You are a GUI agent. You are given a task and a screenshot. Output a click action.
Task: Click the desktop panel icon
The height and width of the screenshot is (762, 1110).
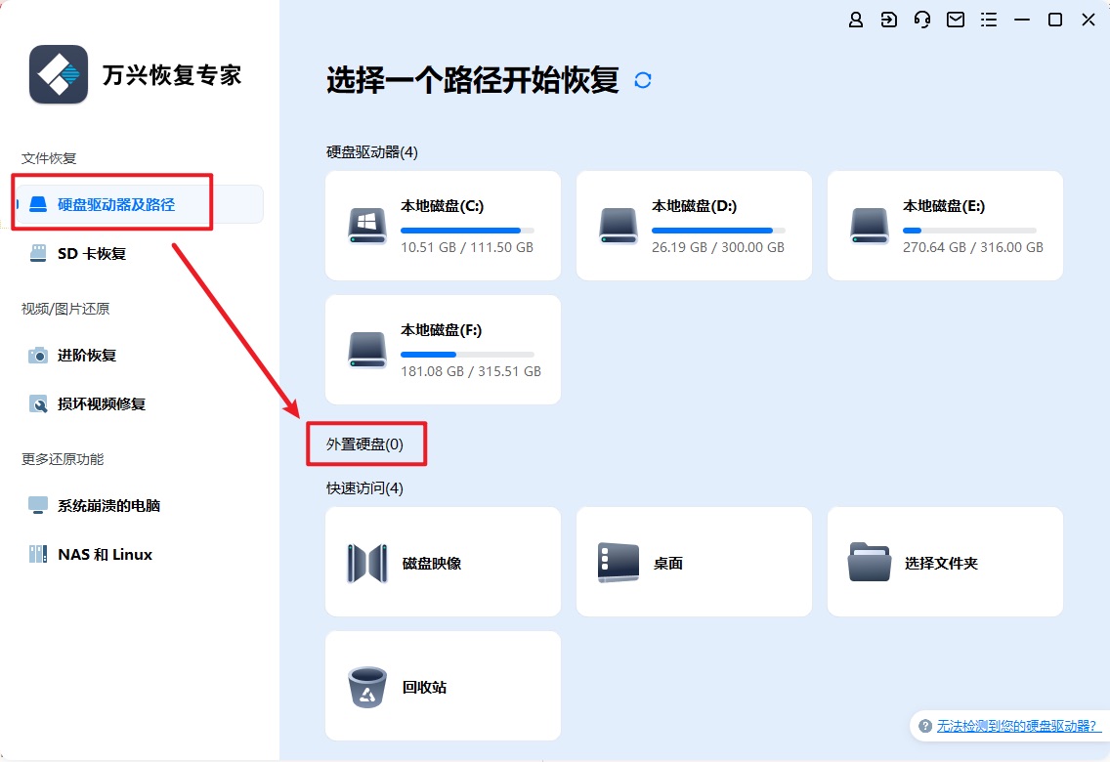click(x=618, y=563)
